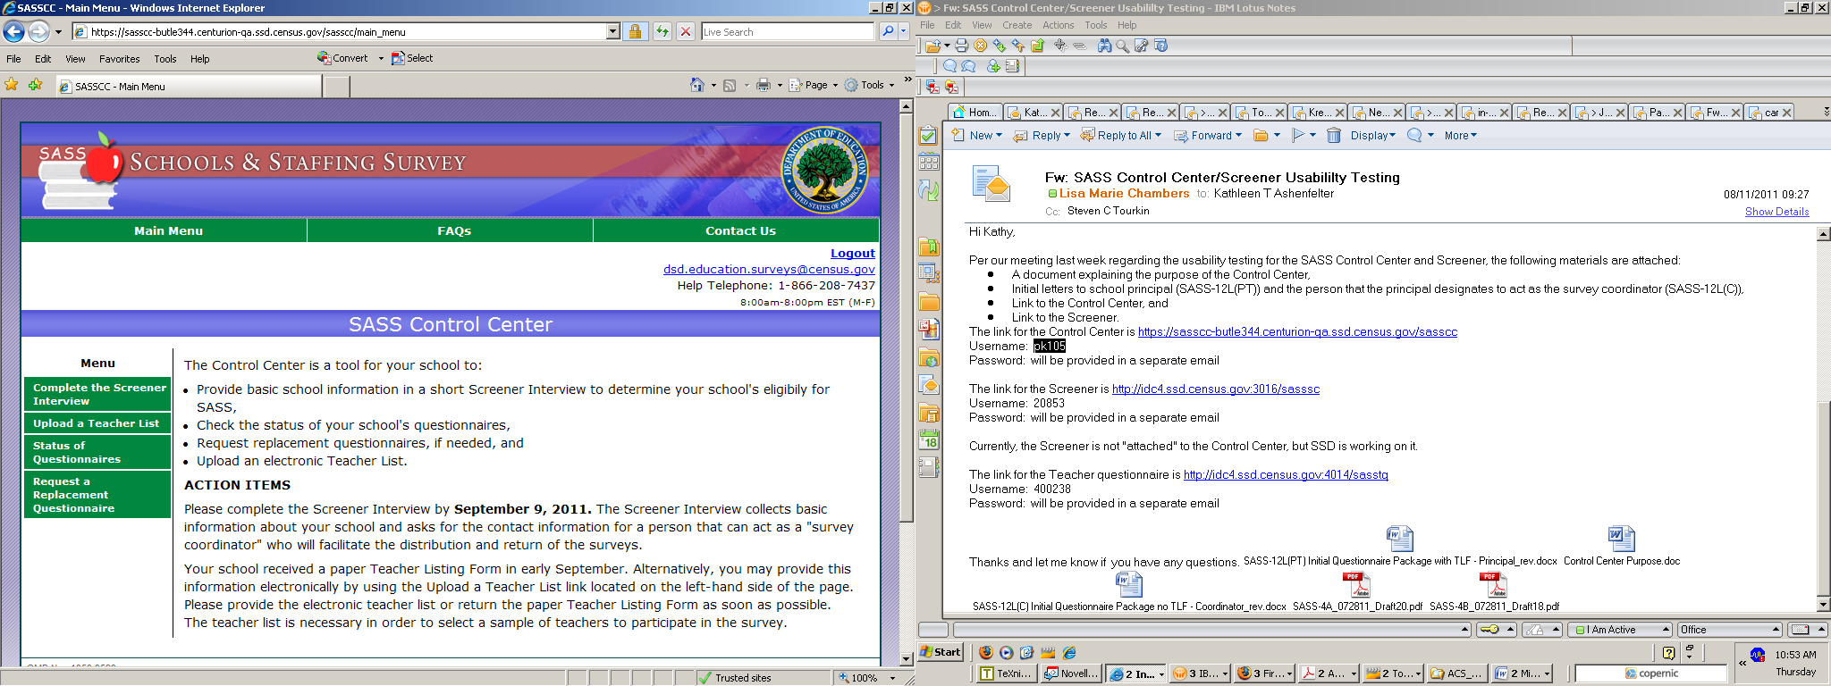The height and width of the screenshot is (686, 1831).
Task: Launch Firefox from the Quick Launch bar
Action: tap(985, 652)
